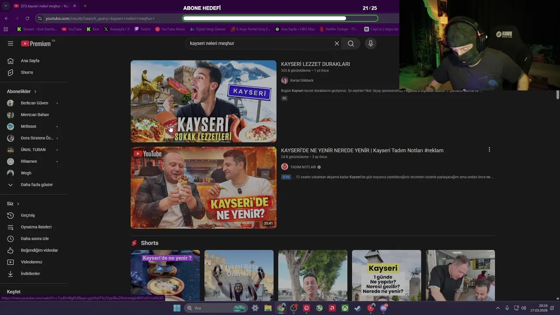
Task: Open ÜNAL TURAN subscription channel
Action: point(33,150)
